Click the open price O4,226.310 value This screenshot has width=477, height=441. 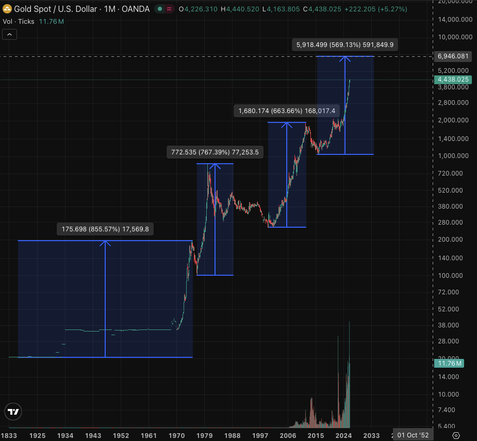tap(198, 9)
